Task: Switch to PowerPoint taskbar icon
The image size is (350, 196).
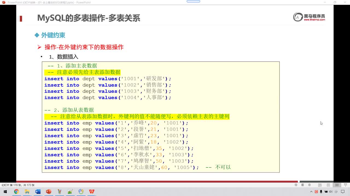Action: pyautogui.click(x=48, y=192)
